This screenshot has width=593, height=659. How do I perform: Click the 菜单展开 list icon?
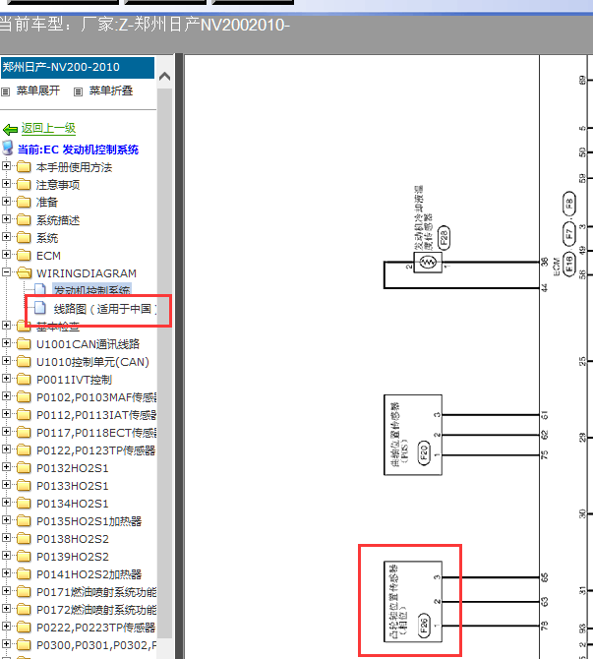point(6,91)
